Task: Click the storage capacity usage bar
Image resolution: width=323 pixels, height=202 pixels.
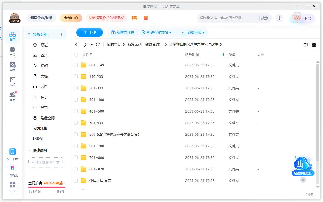Action: click(x=47, y=187)
